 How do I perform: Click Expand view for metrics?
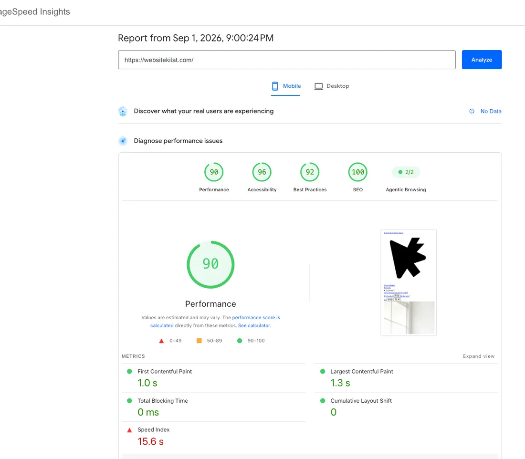point(478,356)
